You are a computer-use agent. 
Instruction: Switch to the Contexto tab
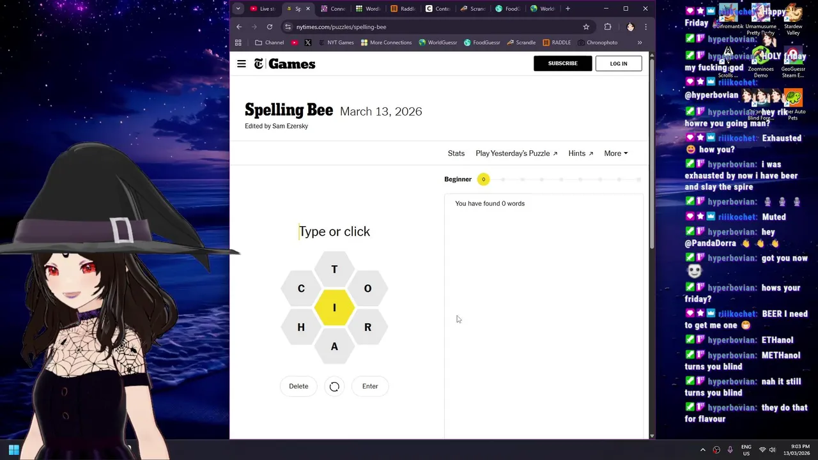tap(438, 9)
